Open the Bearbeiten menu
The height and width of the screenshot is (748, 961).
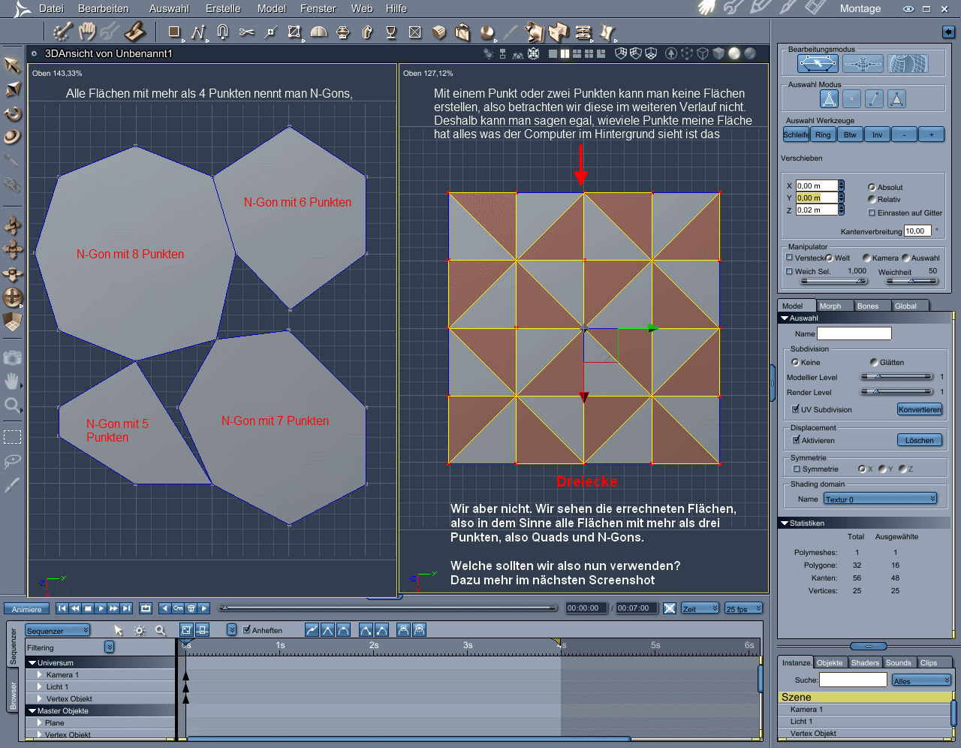coord(103,8)
